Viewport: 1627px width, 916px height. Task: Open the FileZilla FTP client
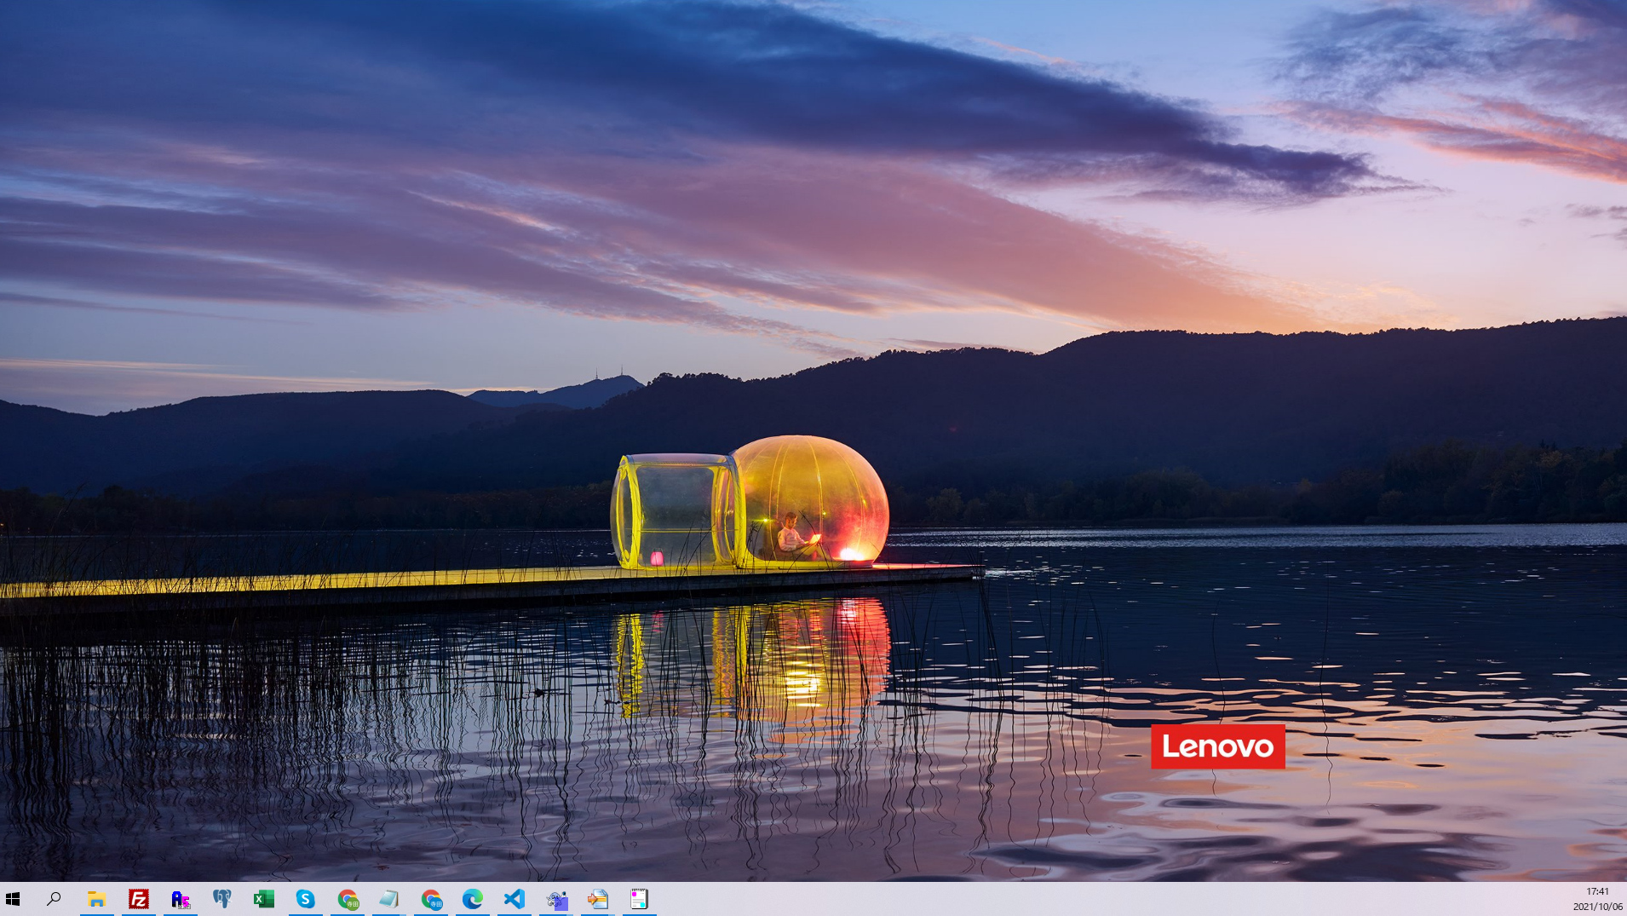(x=138, y=899)
